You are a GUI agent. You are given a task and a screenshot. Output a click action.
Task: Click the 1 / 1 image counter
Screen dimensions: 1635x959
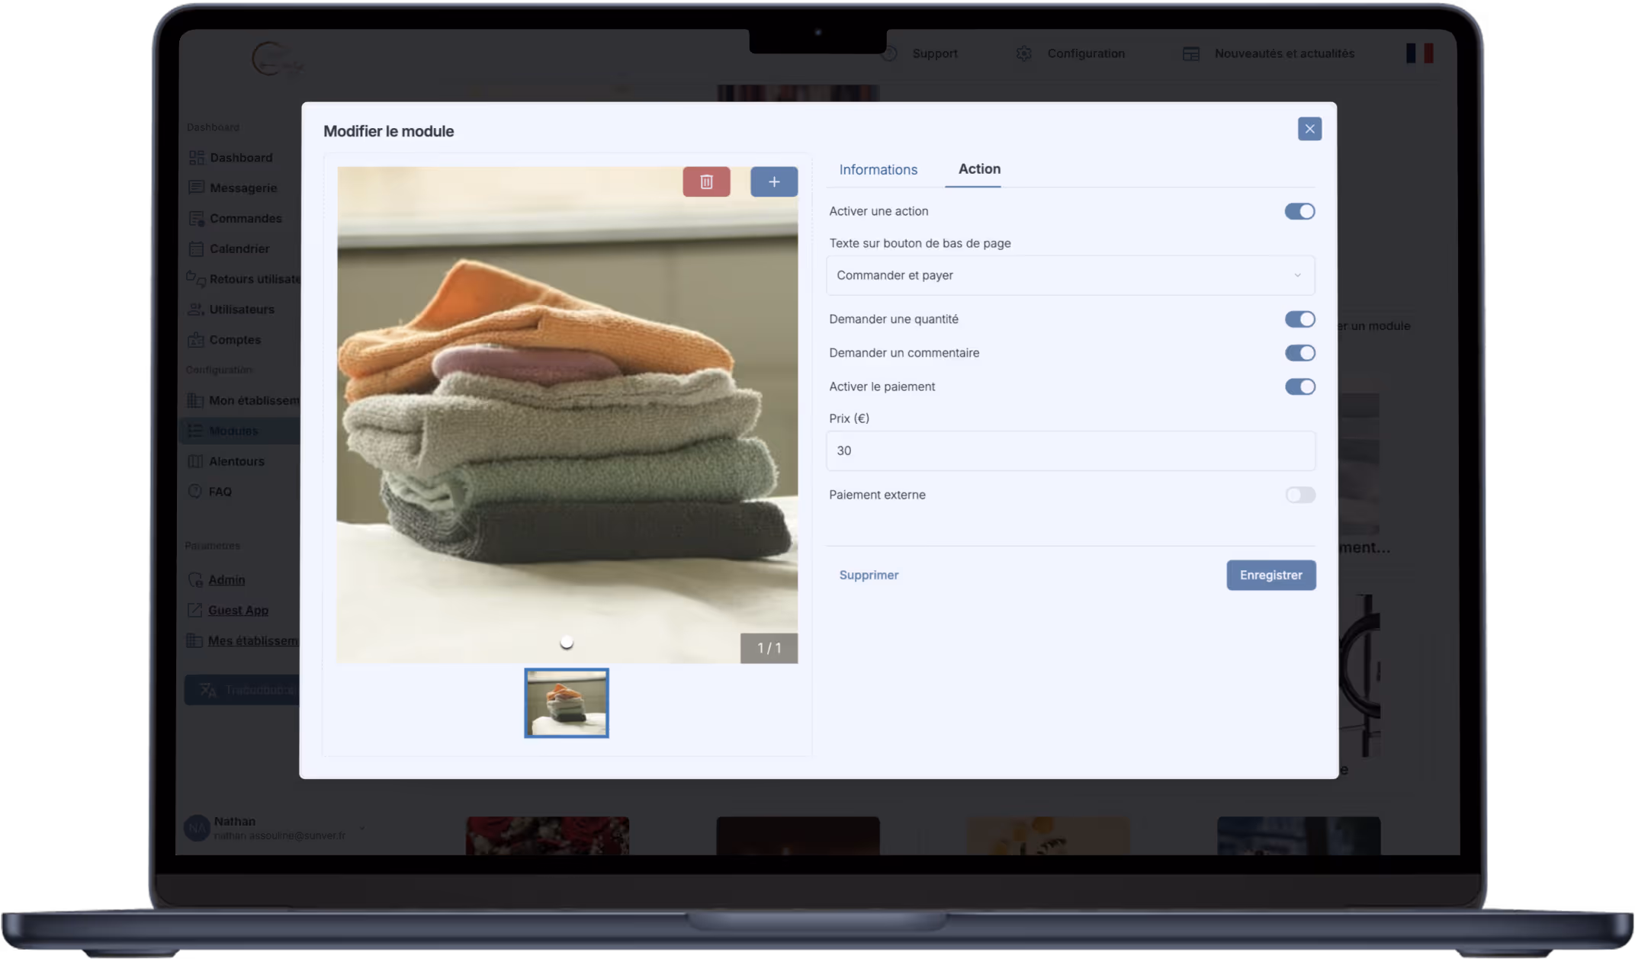(x=769, y=648)
